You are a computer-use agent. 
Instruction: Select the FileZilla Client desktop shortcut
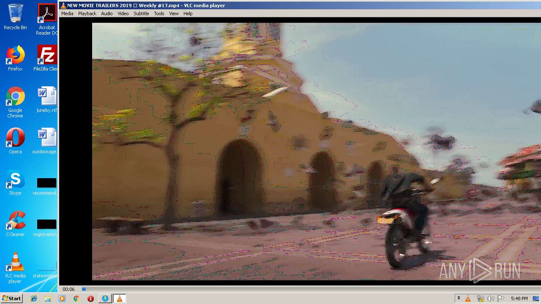46,58
